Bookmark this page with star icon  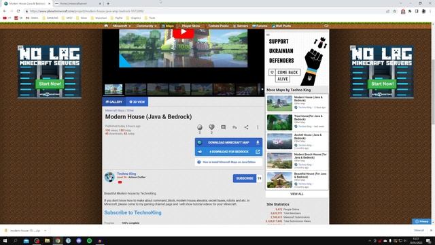click(x=394, y=12)
